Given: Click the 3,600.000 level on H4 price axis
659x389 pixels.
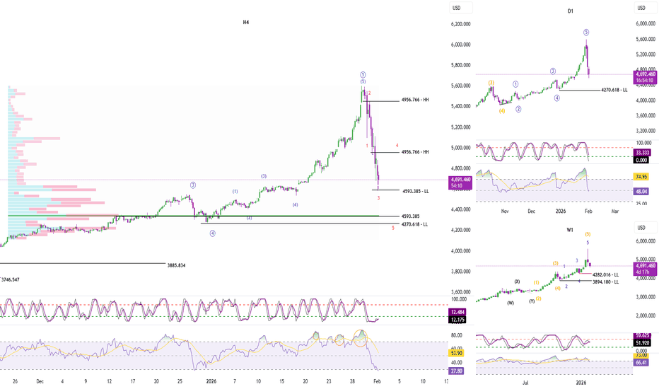Looking at the screenshot, I should 460,292.
